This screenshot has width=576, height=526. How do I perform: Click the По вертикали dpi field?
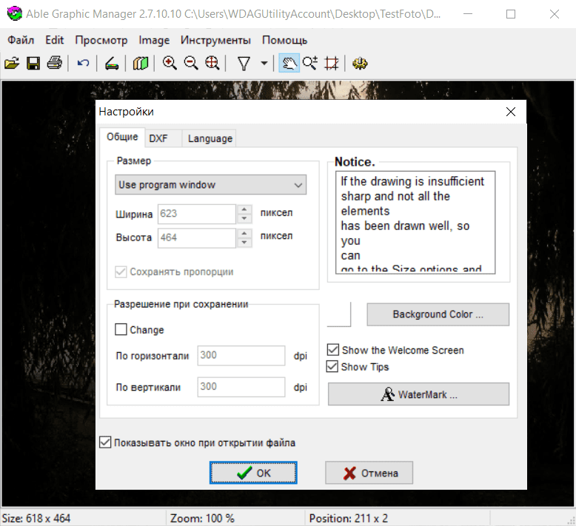[x=241, y=387]
